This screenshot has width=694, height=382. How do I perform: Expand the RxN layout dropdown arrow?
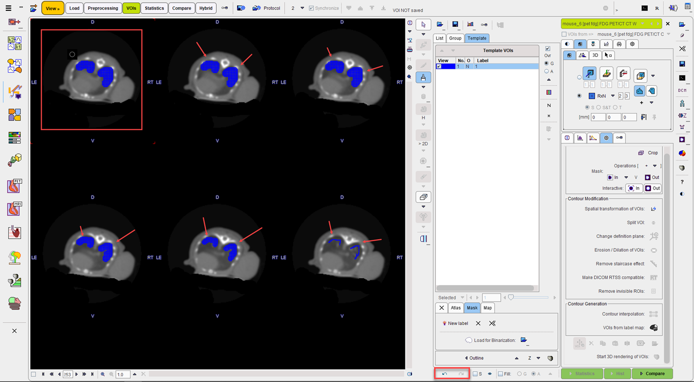tap(613, 96)
